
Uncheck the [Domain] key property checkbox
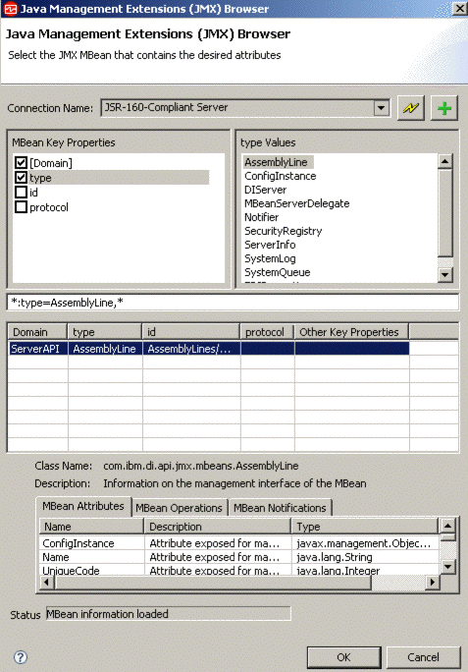(x=21, y=163)
